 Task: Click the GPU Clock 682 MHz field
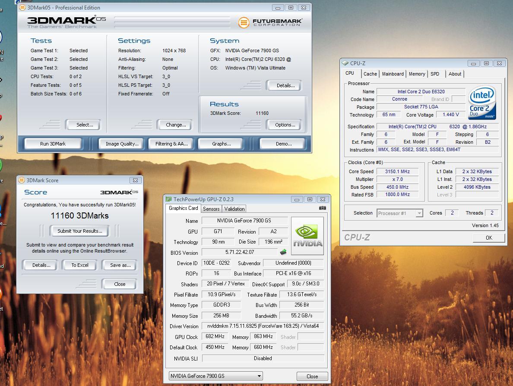(x=215, y=336)
